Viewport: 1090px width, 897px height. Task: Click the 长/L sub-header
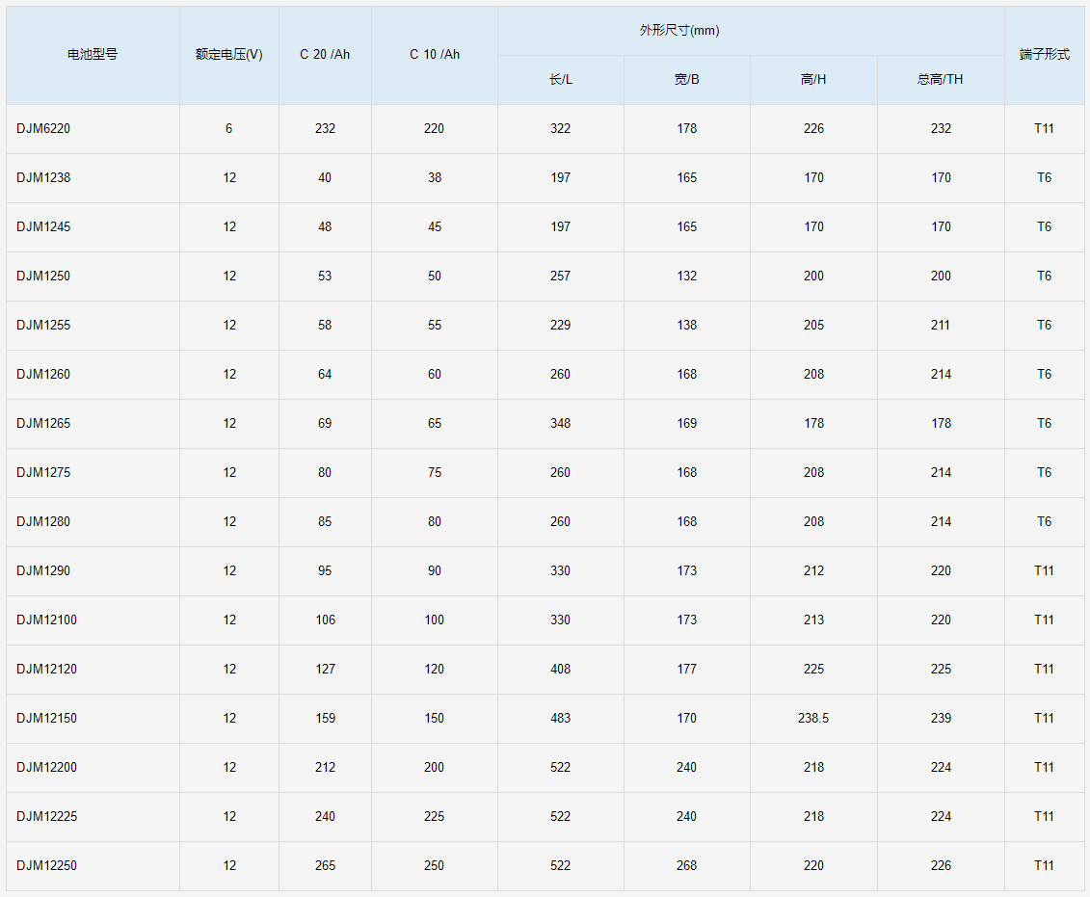pos(561,80)
